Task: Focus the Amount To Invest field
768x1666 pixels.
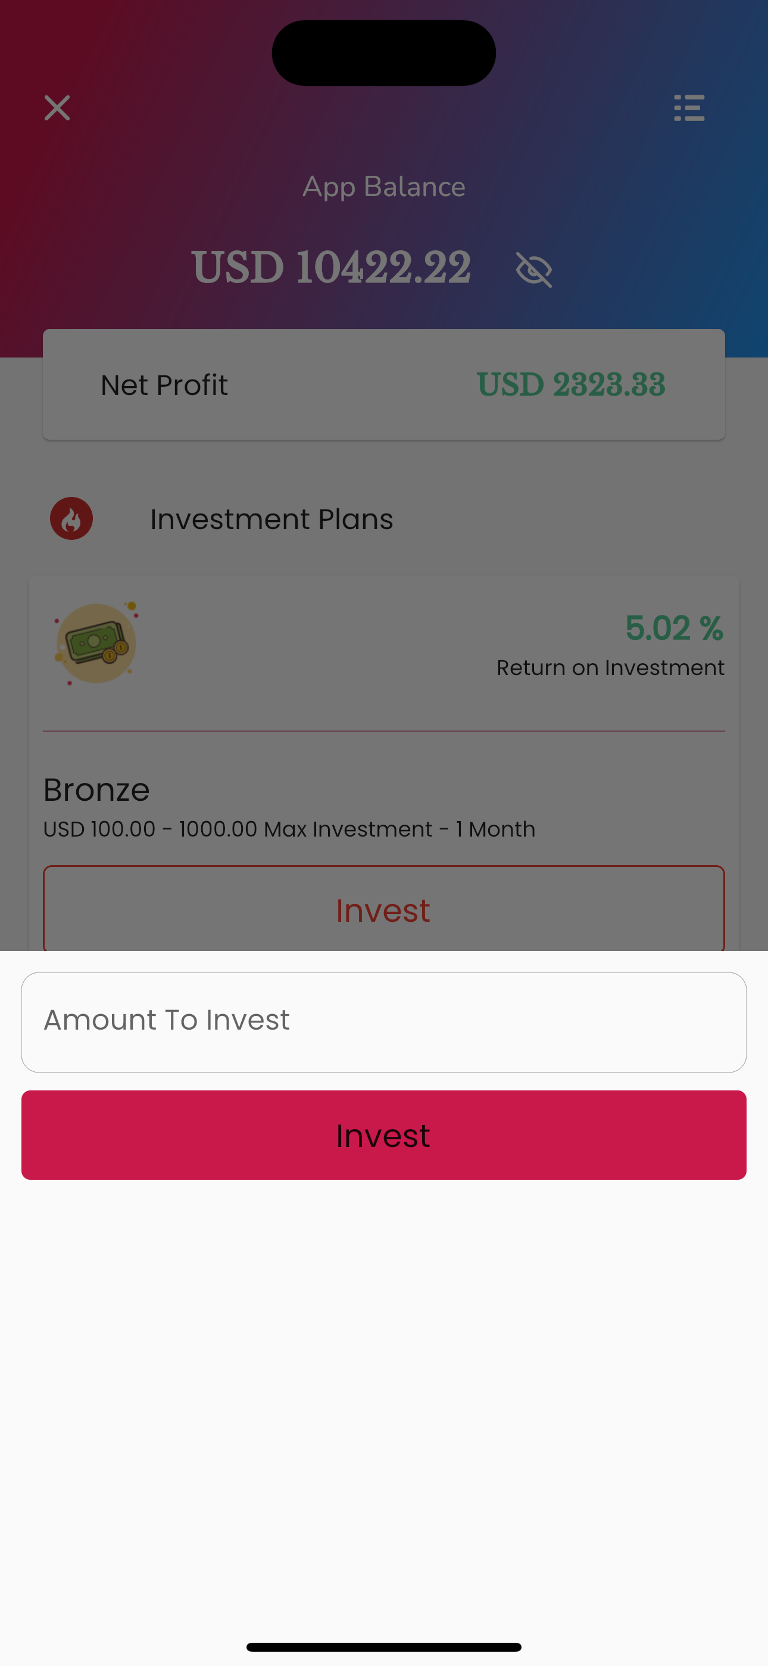Action: pyautogui.click(x=384, y=1022)
